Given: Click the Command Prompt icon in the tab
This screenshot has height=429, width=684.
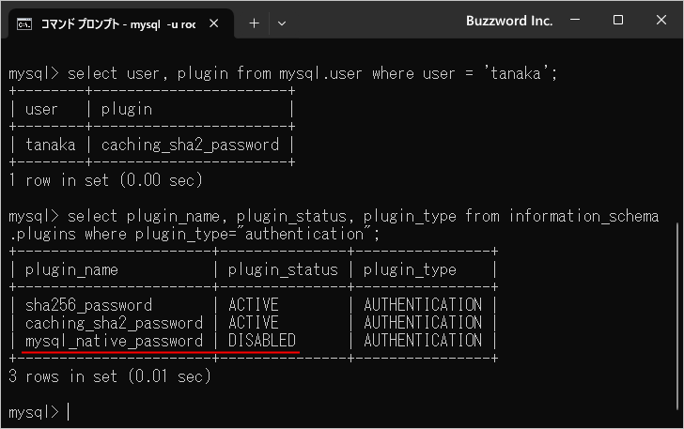Looking at the screenshot, I should pos(24,22).
